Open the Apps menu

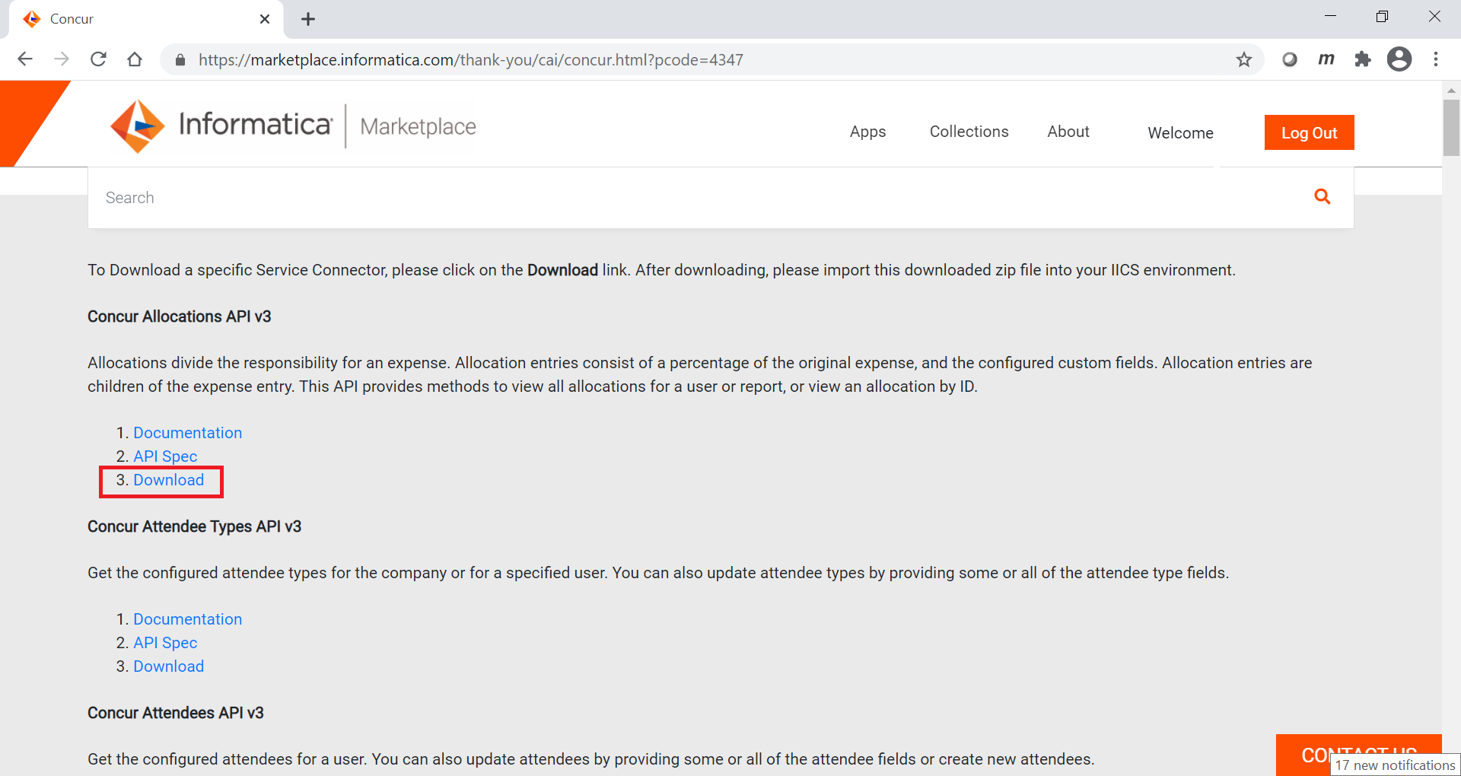(x=867, y=132)
